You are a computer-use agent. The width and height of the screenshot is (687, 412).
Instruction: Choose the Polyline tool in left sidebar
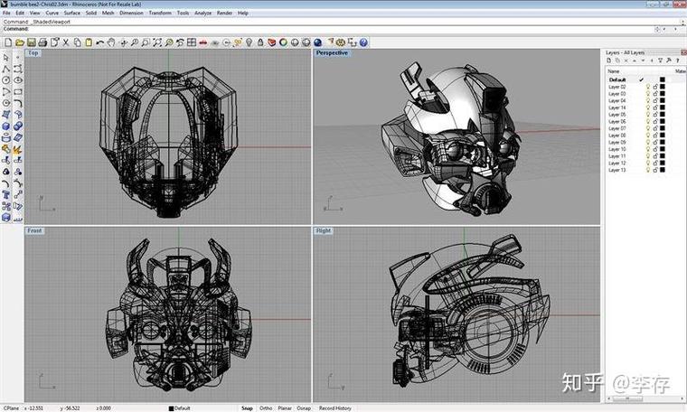tap(6, 69)
